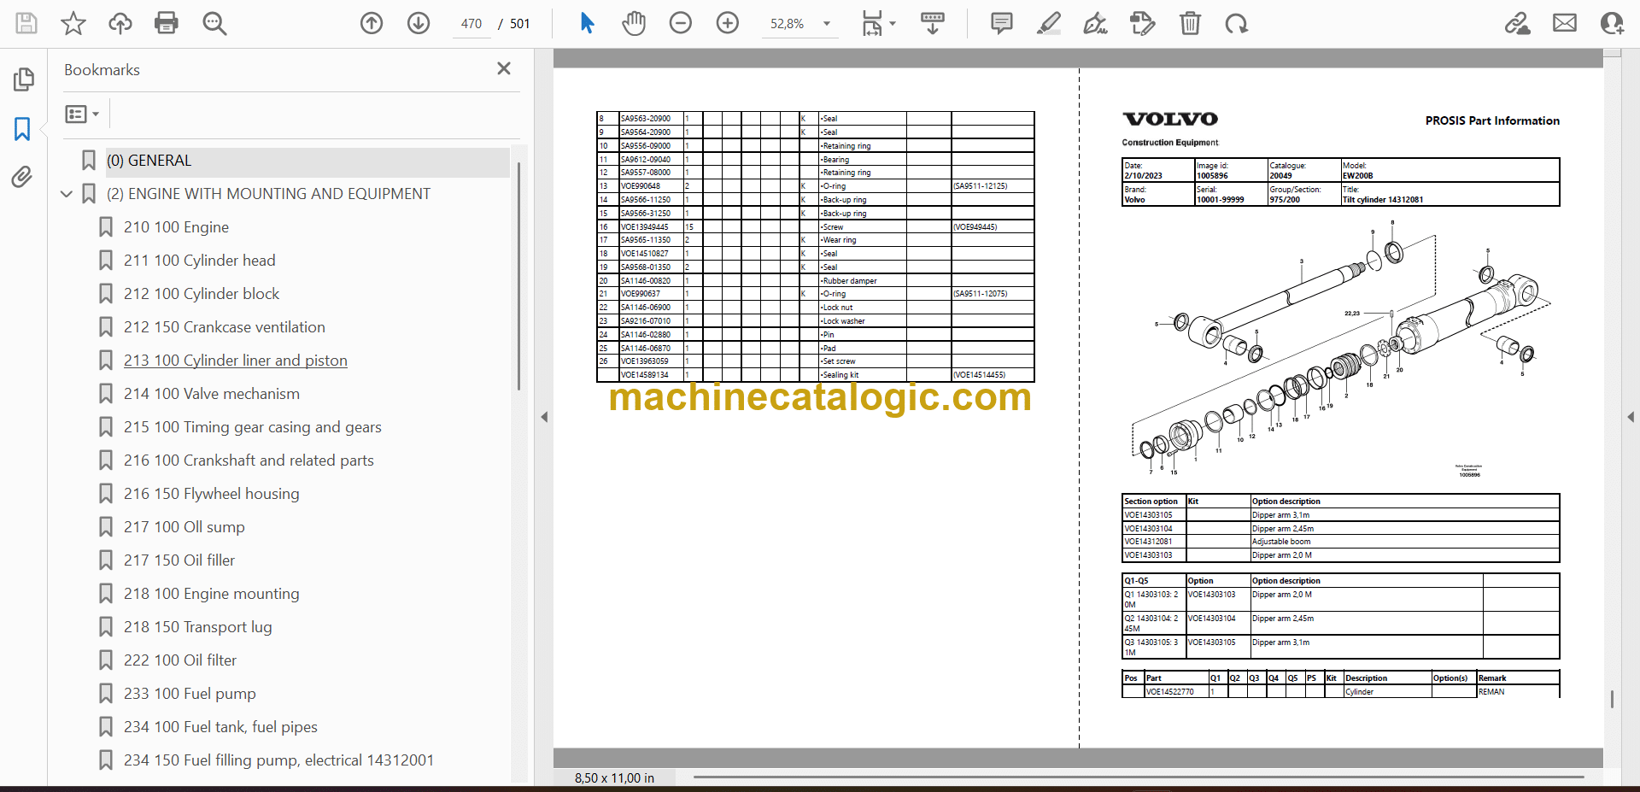Go to the next page
Screen dimensions: 1640x792
point(419,23)
